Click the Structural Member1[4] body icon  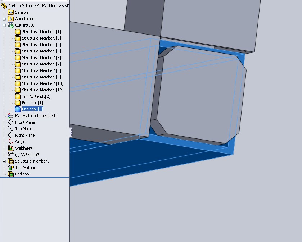[18, 45]
